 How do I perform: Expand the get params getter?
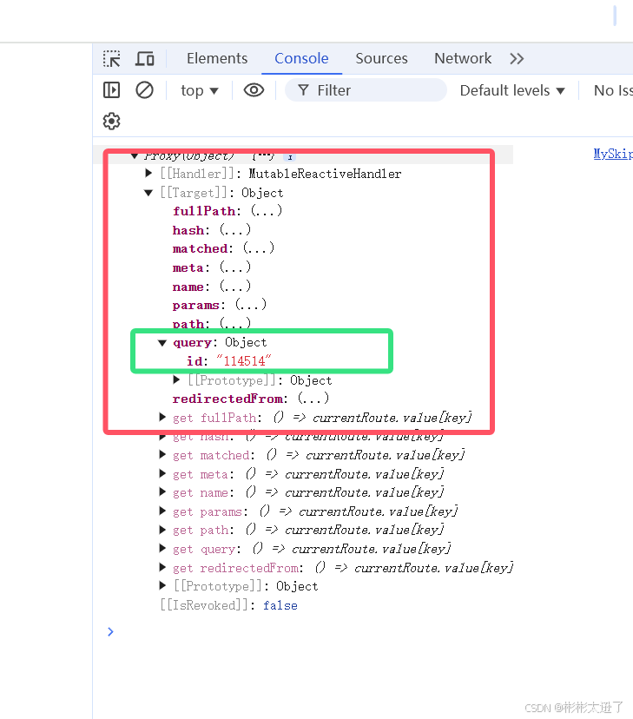(x=162, y=511)
